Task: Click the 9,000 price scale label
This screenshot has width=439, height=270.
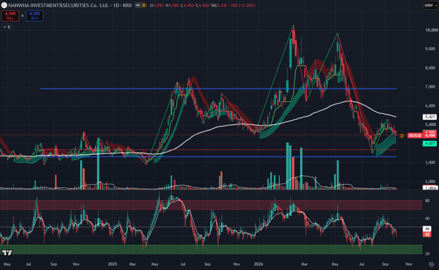Action: pyautogui.click(x=430, y=49)
